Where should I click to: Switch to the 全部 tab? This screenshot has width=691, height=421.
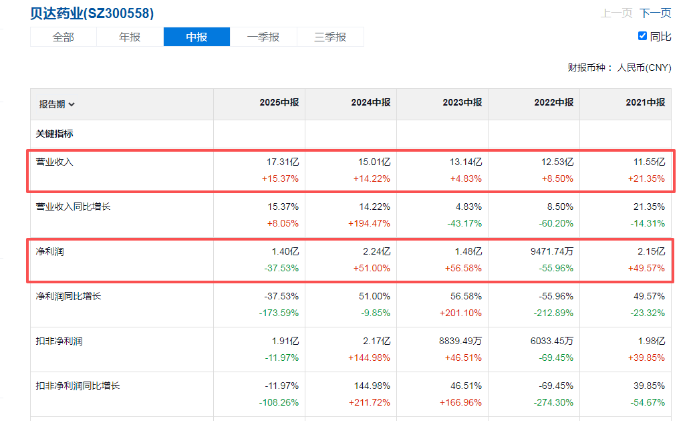63,37
